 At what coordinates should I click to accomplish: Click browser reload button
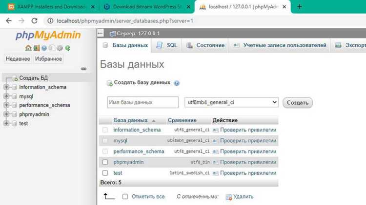tap(34, 21)
